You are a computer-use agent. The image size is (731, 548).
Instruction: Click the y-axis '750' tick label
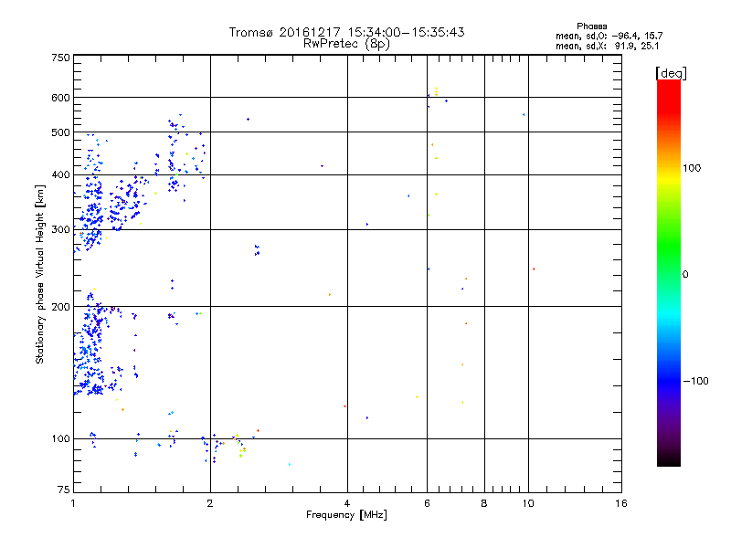click(x=60, y=58)
